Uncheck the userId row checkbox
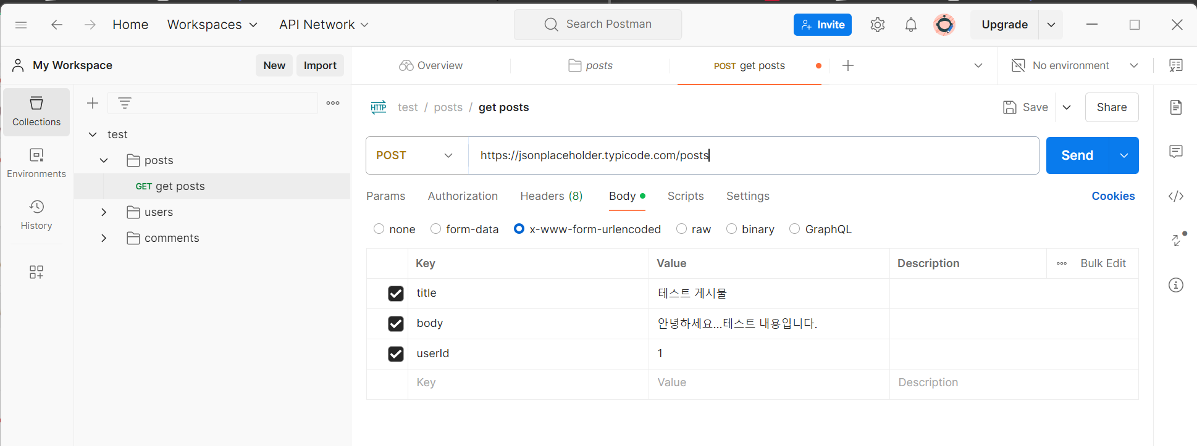Viewport: 1197px width, 446px height. pyautogui.click(x=396, y=354)
